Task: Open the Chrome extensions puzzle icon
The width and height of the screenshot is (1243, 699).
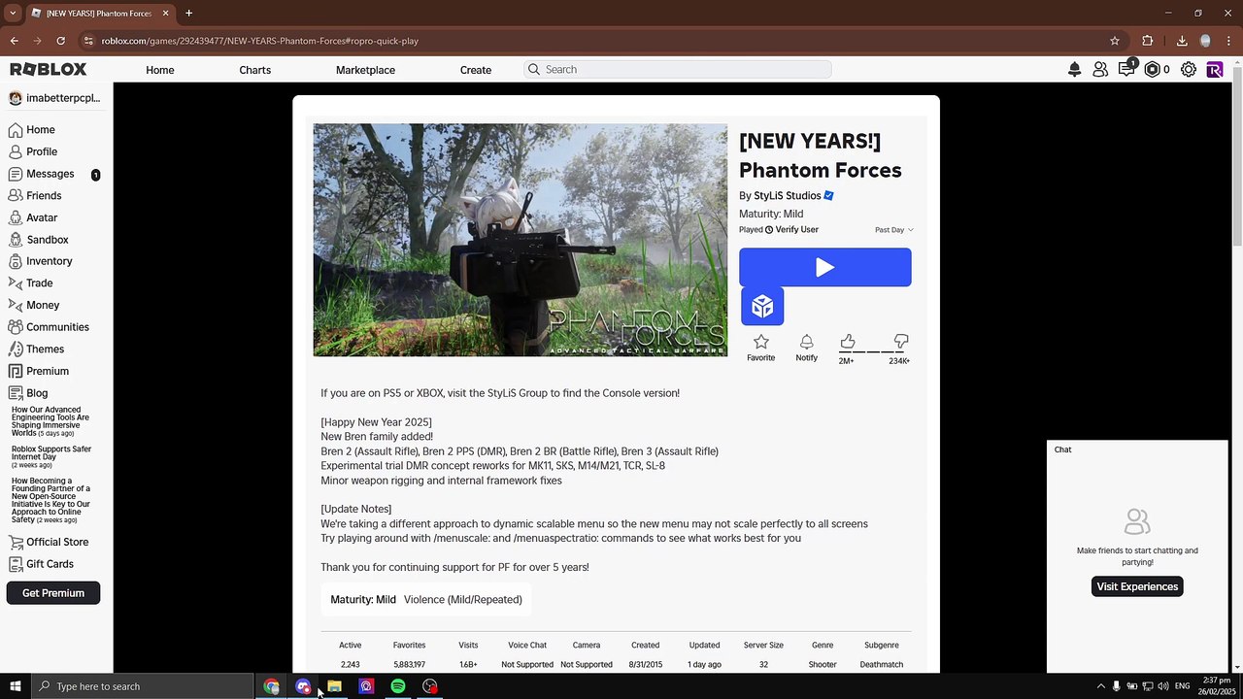Action: 1148,41
